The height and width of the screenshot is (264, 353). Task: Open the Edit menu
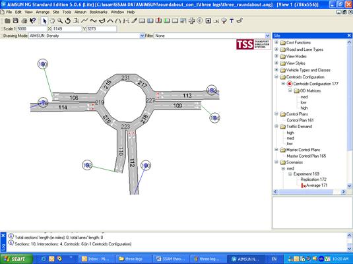18,12
